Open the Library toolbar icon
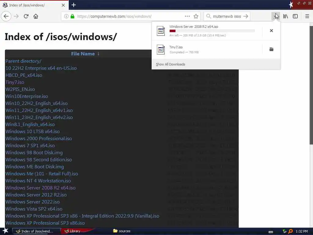The image size is (313, 235). click(285, 16)
